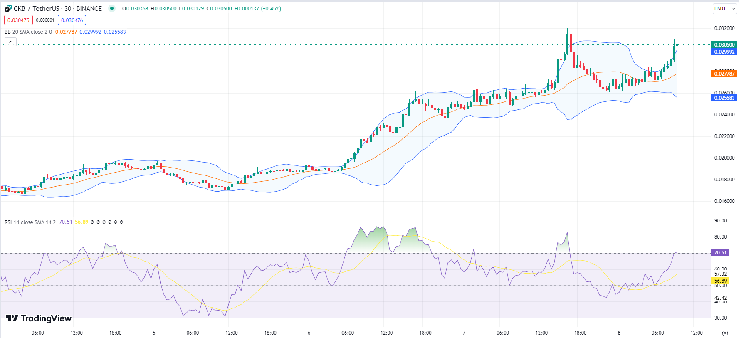
Task: Open the chart settings gear icon
Action: (x=725, y=333)
